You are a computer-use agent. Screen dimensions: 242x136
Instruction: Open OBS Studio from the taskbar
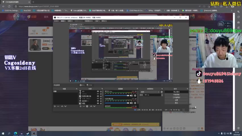[34, 133]
